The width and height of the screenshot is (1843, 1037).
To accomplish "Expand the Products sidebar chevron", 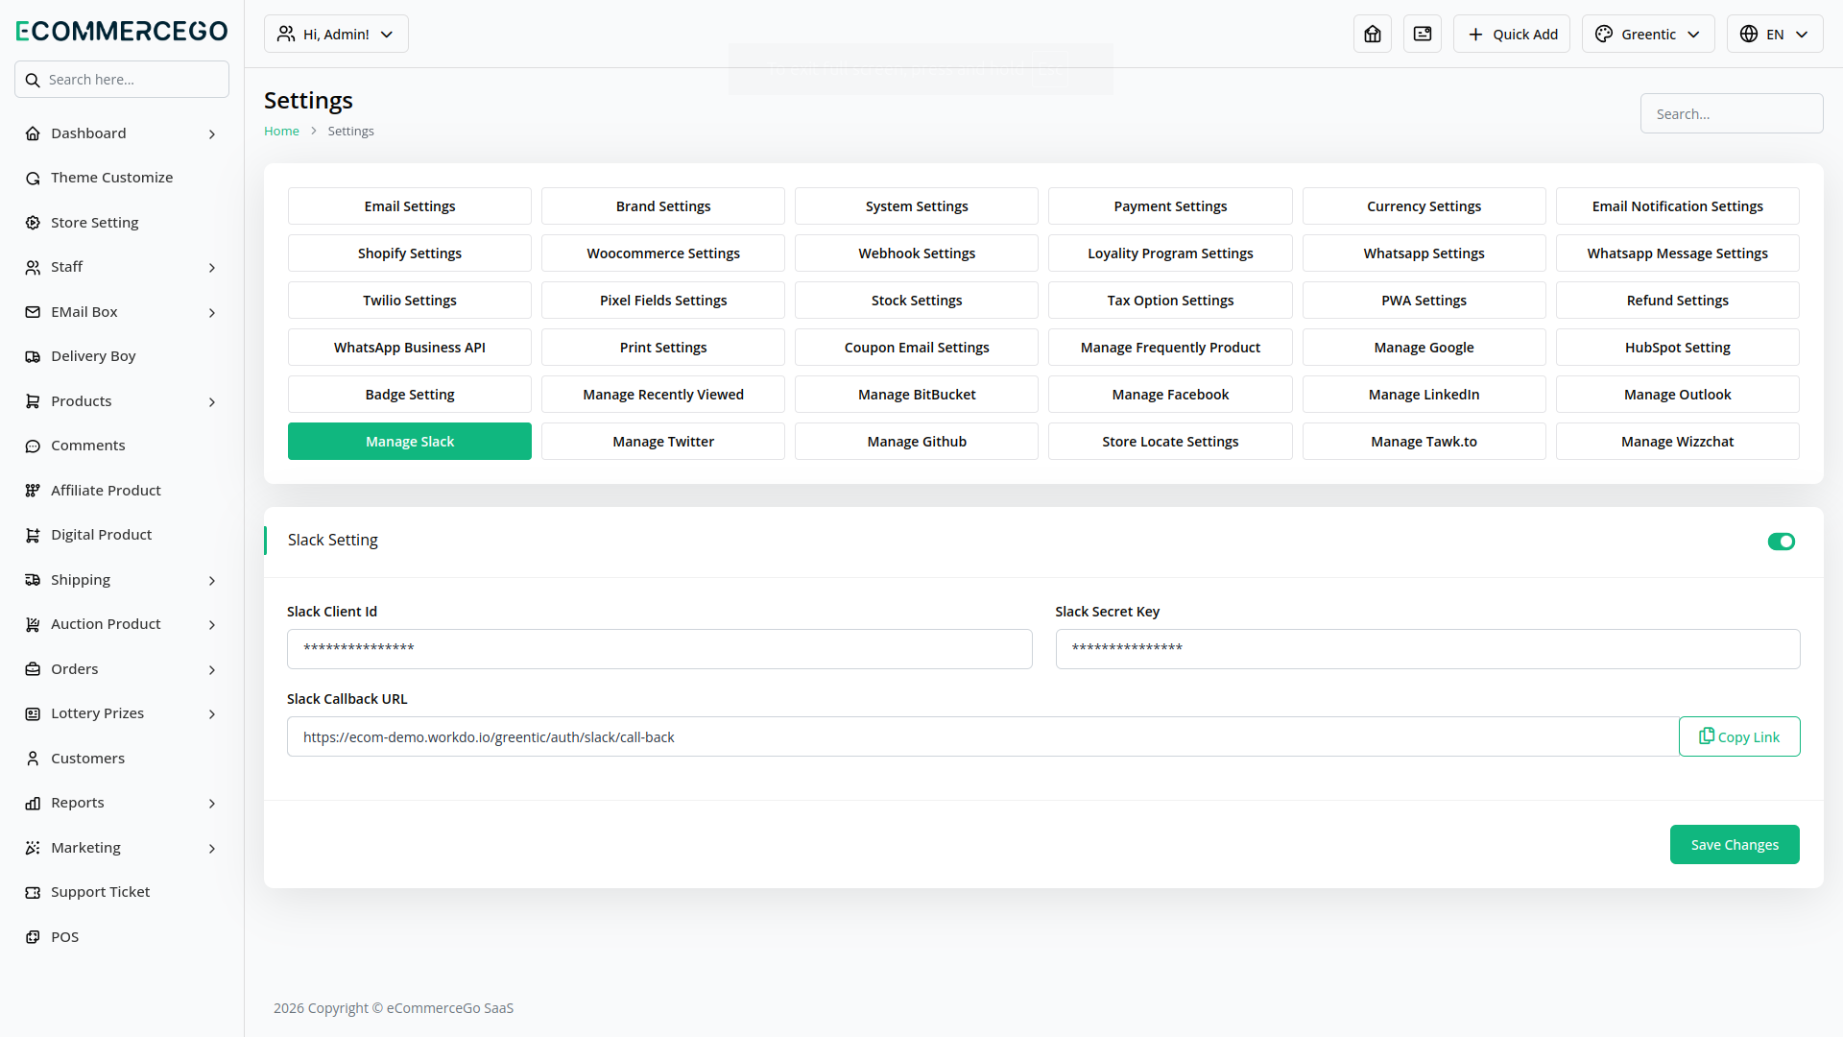I will [x=212, y=401].
